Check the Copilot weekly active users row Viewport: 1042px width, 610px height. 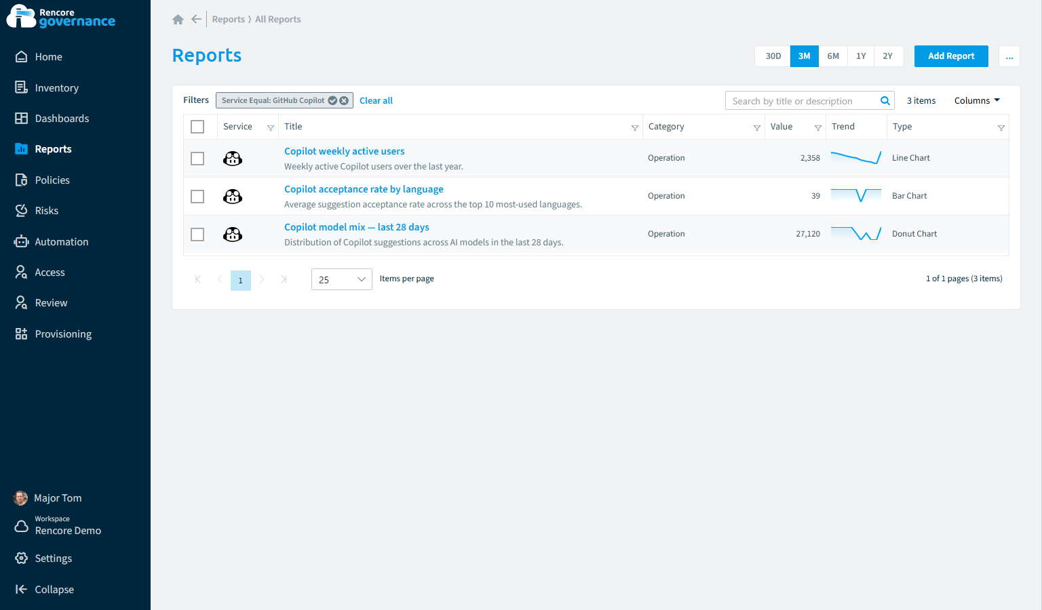197,159
